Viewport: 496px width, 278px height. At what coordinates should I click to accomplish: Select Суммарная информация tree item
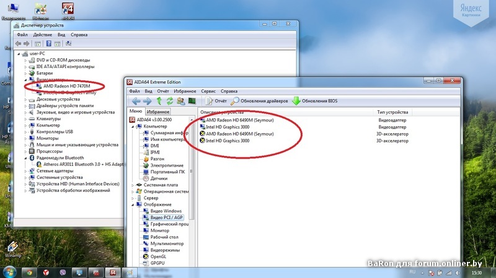pyautogui.click(x=166, y=133)
